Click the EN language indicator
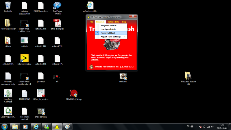This screenshot has width=231, height=130. point(188,126)
